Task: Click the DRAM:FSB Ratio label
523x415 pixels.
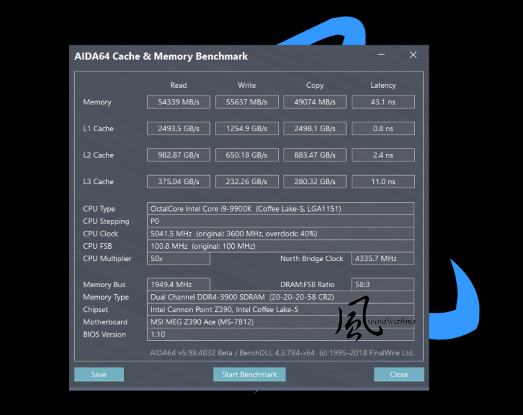Action: click(307, 284)
